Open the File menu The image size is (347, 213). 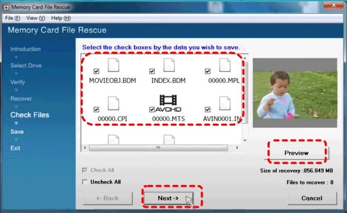point(13,18)
